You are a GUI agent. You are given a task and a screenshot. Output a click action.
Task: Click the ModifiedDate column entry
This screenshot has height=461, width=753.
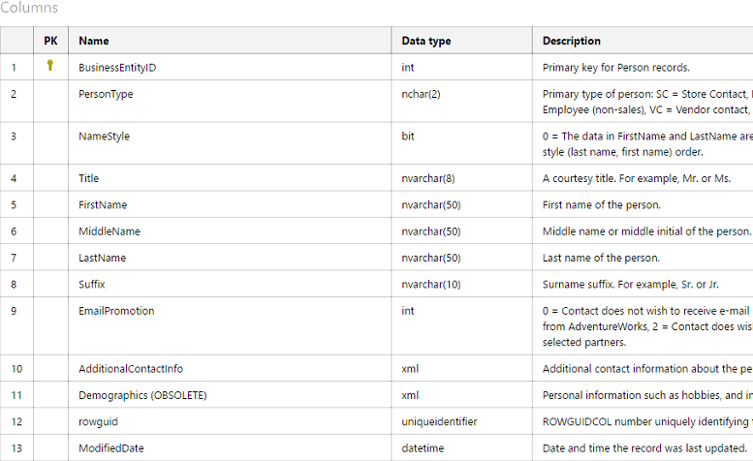coord(110,447)
